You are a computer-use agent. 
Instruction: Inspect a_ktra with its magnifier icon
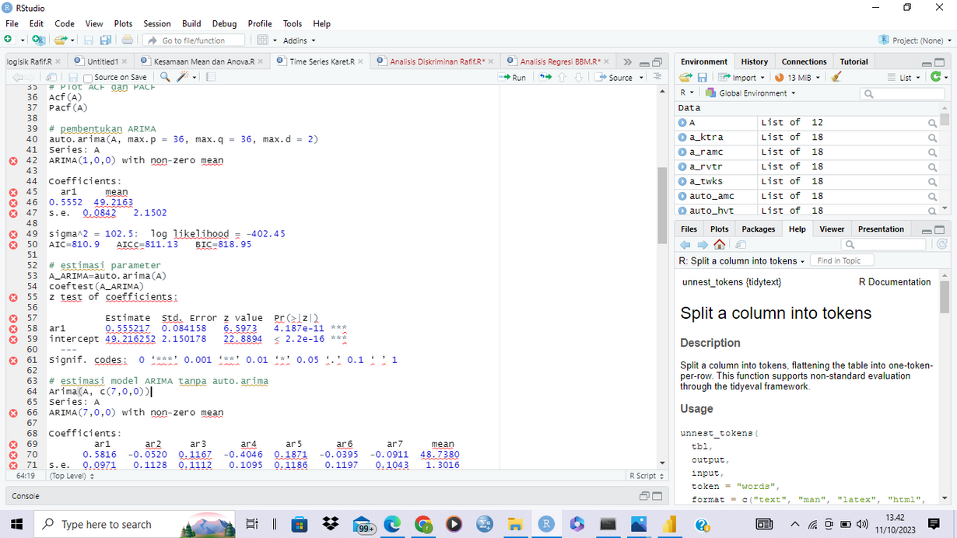(x=931, y=138)
